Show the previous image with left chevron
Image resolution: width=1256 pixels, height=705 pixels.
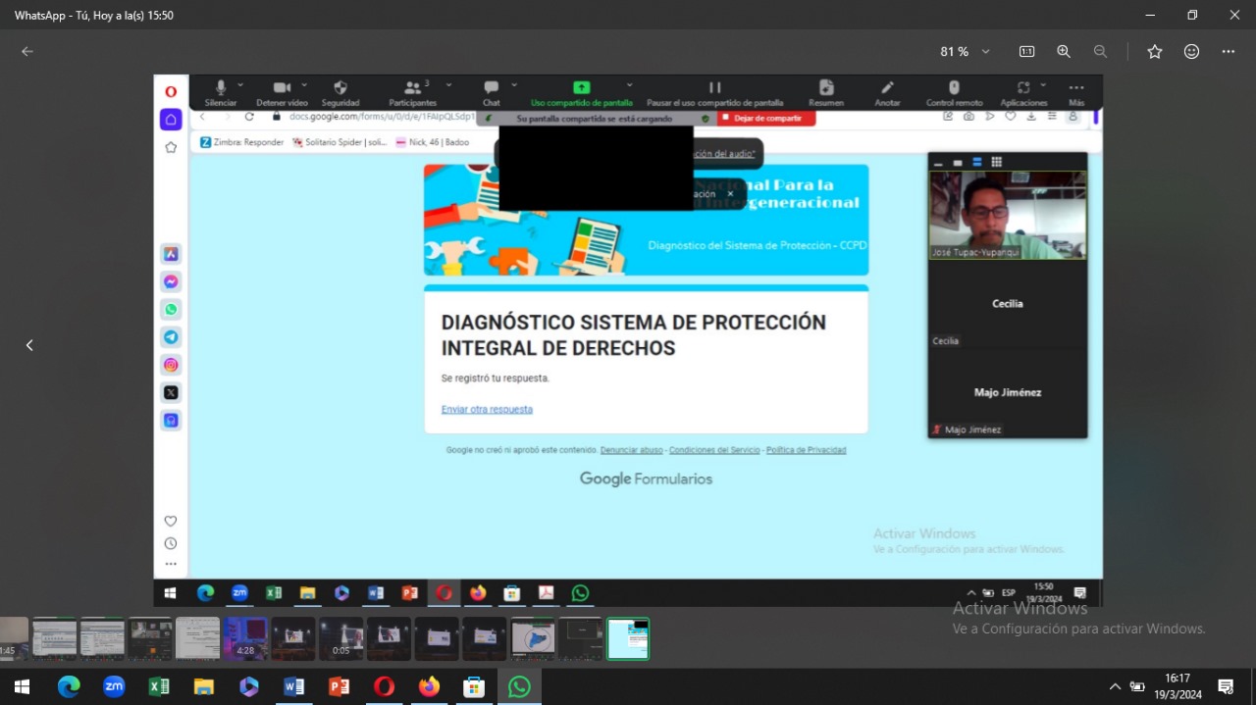click(29, 345)
